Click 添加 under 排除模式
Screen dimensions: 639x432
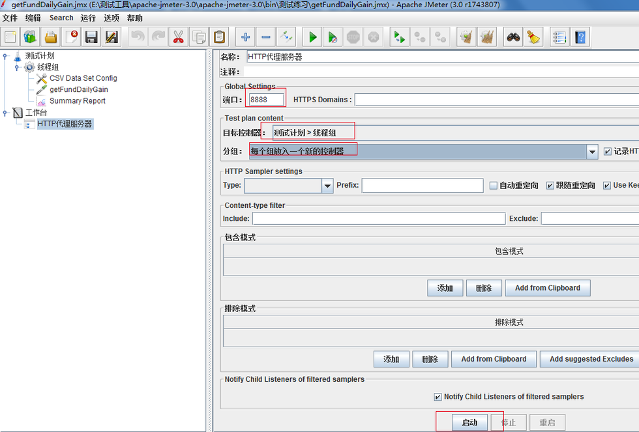[x=391, y=359]
